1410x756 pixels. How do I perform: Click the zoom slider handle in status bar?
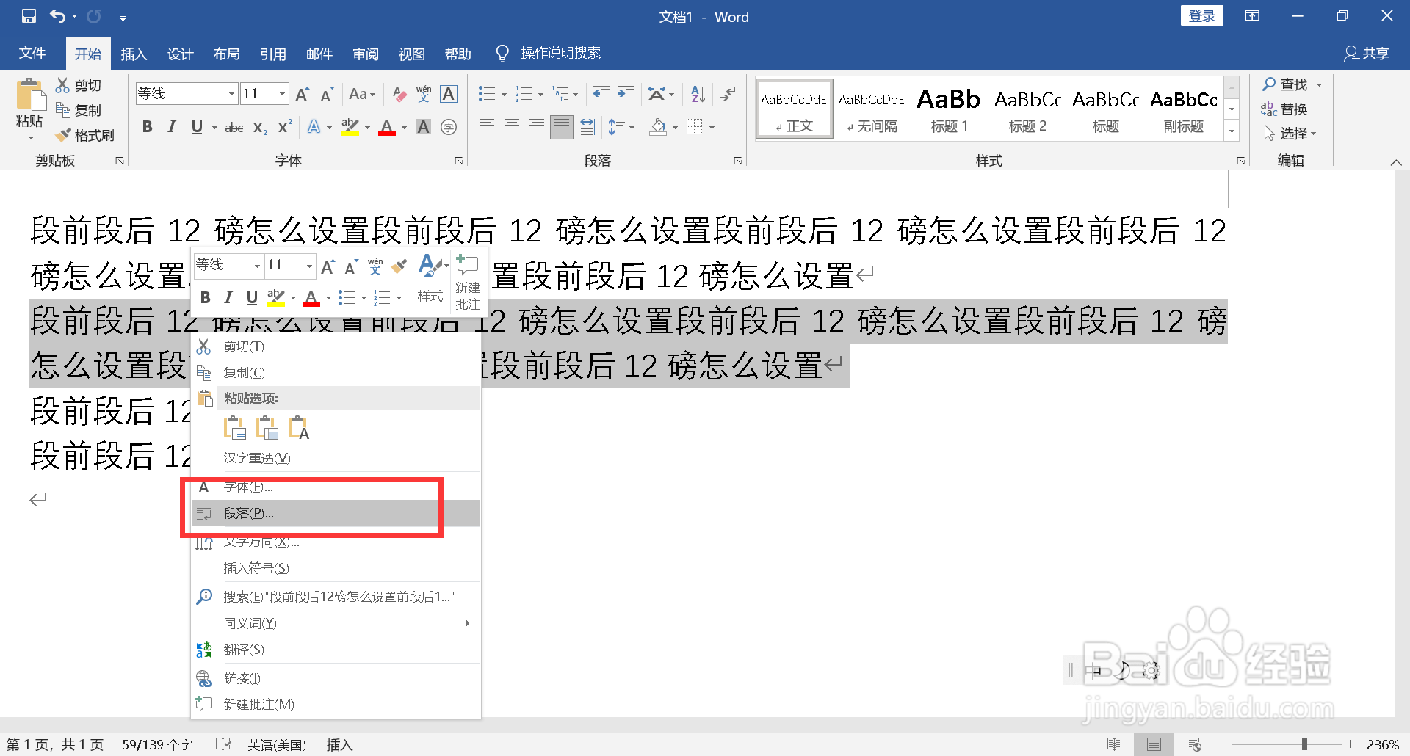pyautogui.click(x=1304, y=744)
